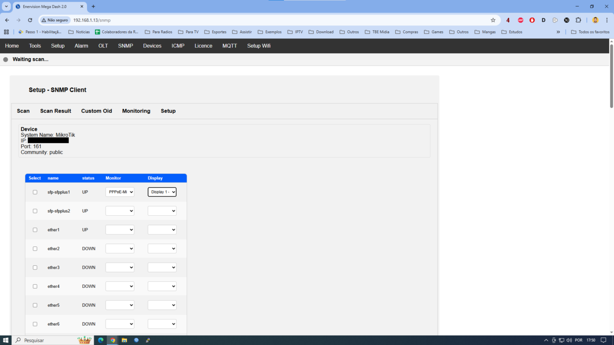Viewport: 614px width, 345px height.
Task: Open the Monitor dropdown for sfp-sfpplus1
Action: click(119, 192)
